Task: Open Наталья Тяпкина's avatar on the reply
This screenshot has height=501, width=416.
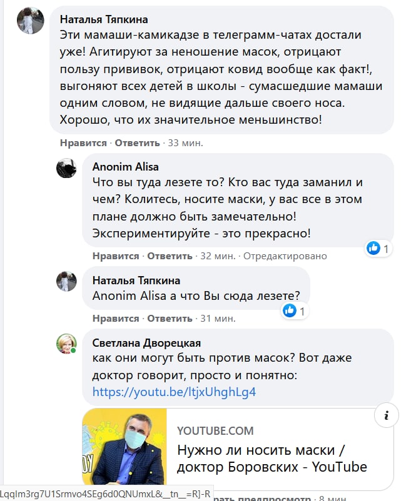Action: pyautogui.click(x=66, y=281)
